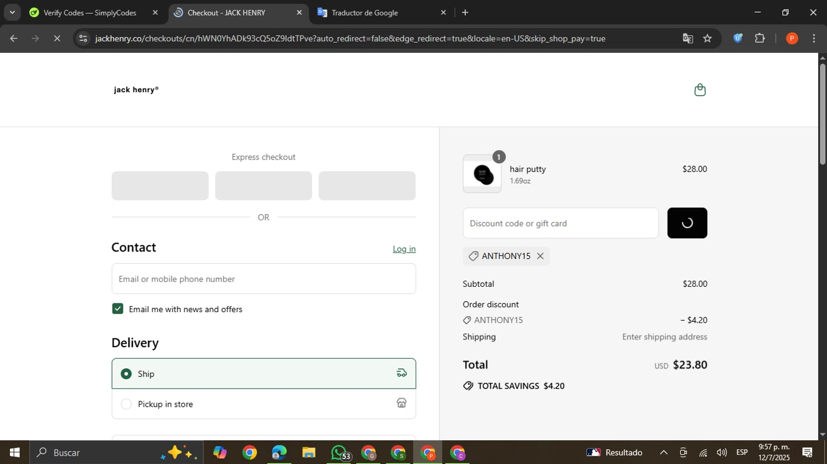The image size is (827, 464).
Task: Open the Bitwarden shield extension icon
Action: [x=738, y=39]
